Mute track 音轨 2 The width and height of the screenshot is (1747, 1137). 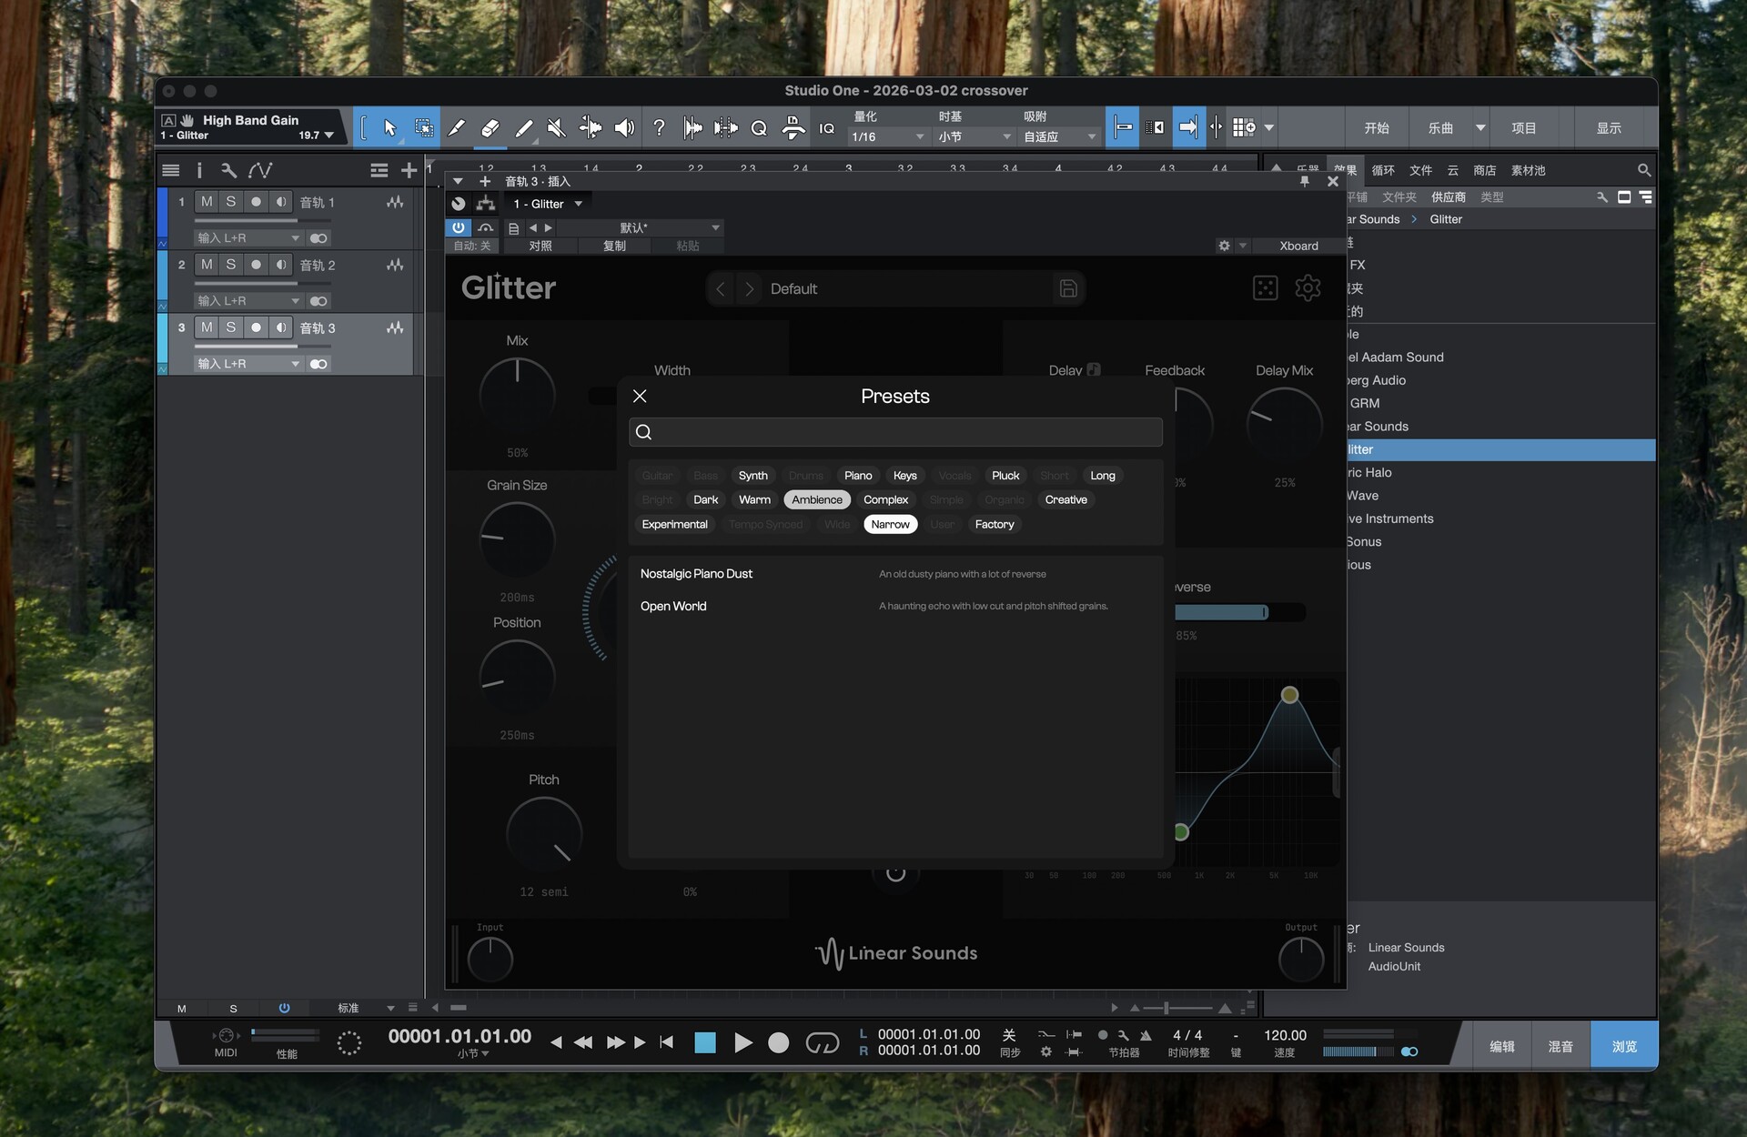[x=207, y=265]
